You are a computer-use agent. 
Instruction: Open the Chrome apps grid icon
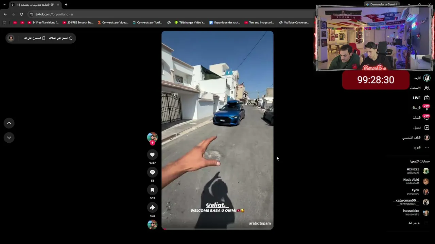tap(4, 23)
